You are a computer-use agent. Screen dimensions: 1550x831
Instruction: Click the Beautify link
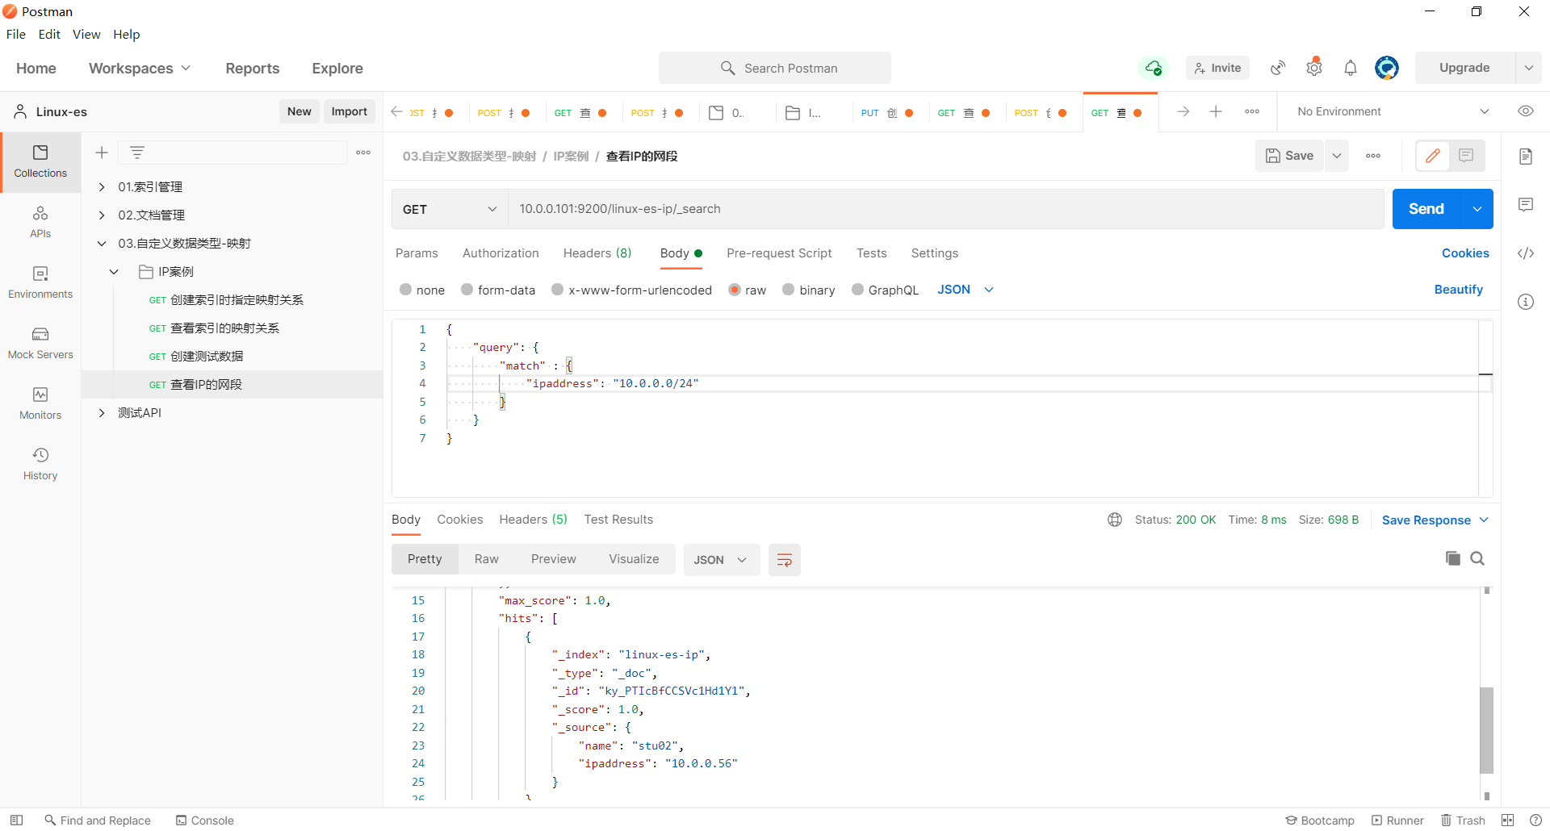click(x=1458, y=290)
